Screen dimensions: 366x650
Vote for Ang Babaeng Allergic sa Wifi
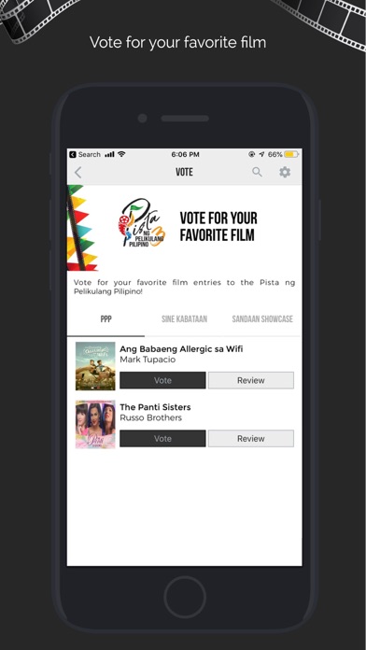pyautogui.click(x=162, y=380)
